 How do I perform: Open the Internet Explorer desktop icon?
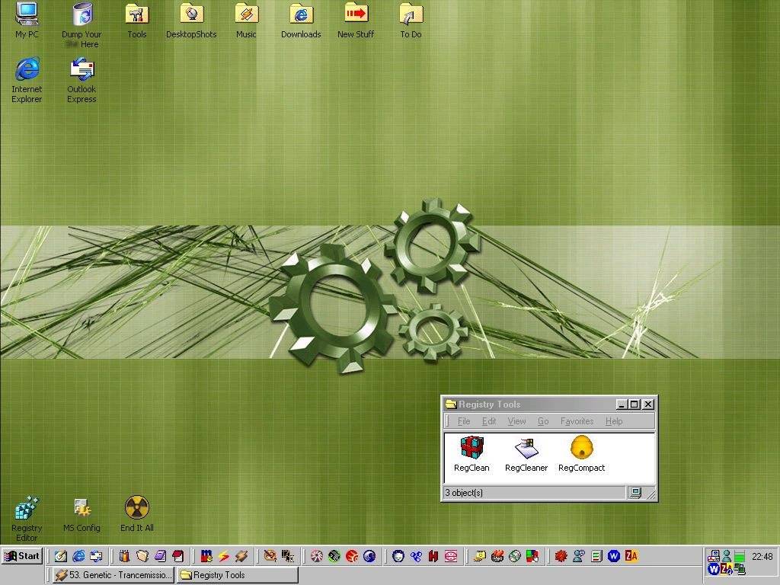(x=27, y=70)
